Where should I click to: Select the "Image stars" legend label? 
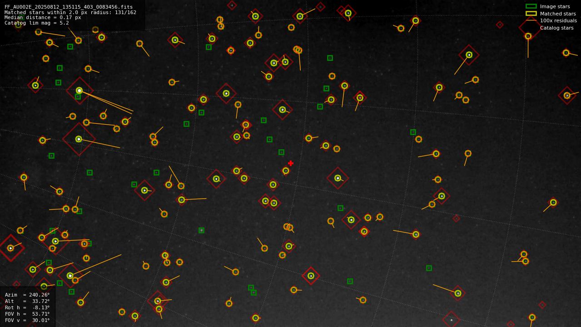tap(555, 6)
